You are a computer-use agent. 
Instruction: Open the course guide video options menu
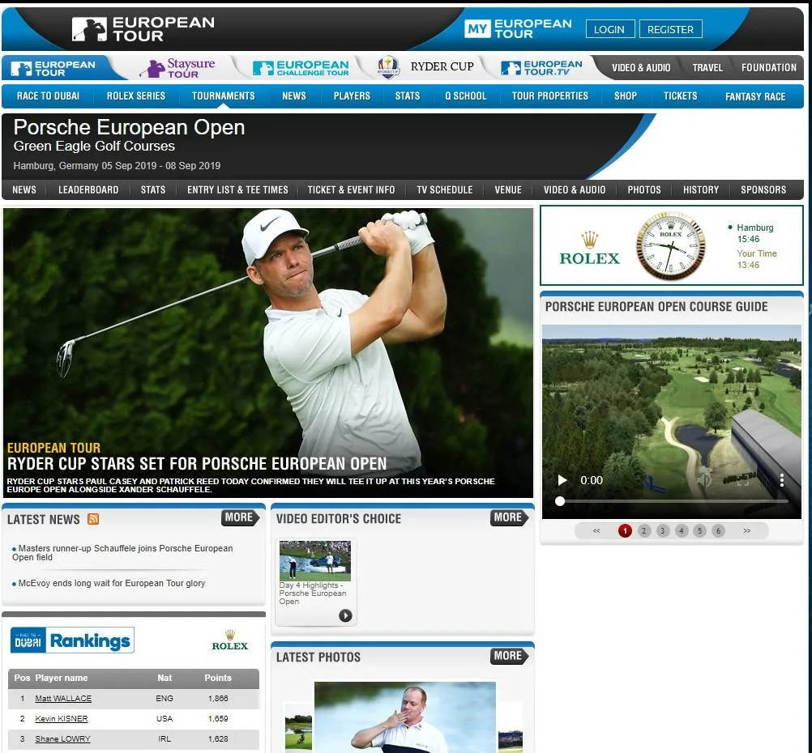click(781, 480)
